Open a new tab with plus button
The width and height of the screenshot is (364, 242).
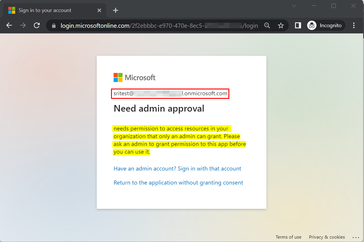(115, 10)
